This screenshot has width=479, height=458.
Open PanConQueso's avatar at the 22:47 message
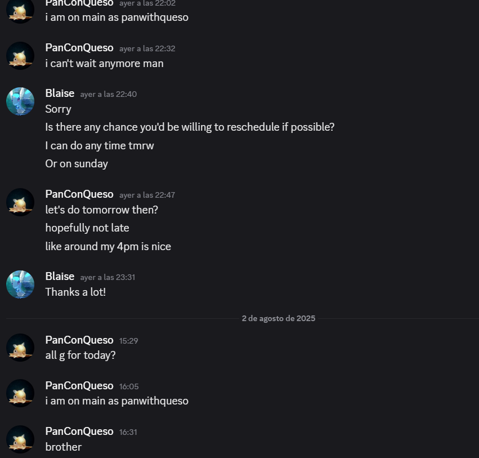click(20, 202)
